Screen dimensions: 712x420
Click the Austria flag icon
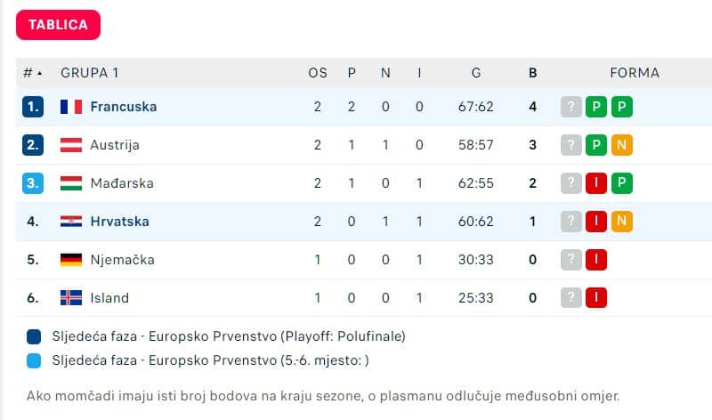(x=71, y=145)
